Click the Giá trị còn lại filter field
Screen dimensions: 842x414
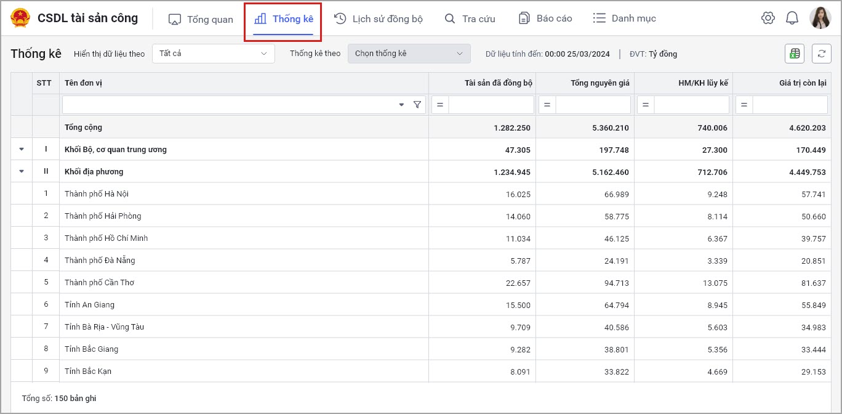click(x=790, y=105)
